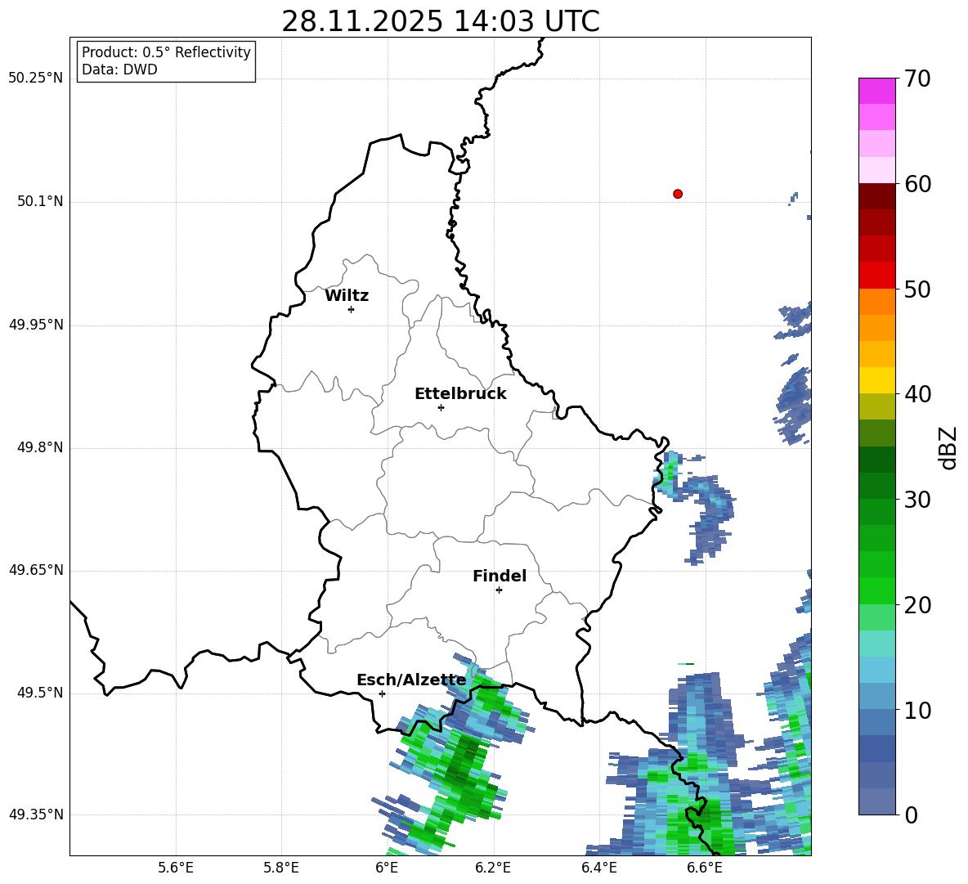The height and width of the screenshot is (884, 968).
Task: Click the 49.35°N latitude label
Action: point(36,814)
